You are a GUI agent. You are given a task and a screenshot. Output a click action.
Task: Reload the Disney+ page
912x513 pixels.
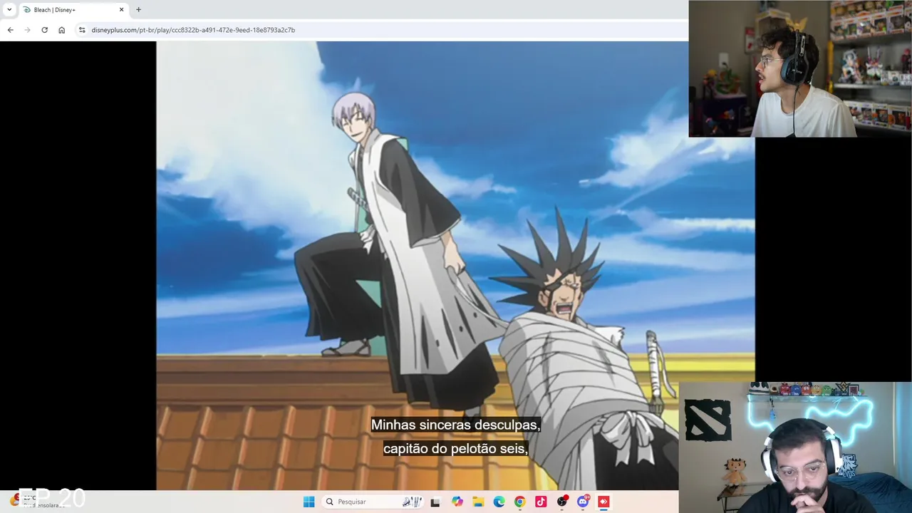tap(44, 30)
